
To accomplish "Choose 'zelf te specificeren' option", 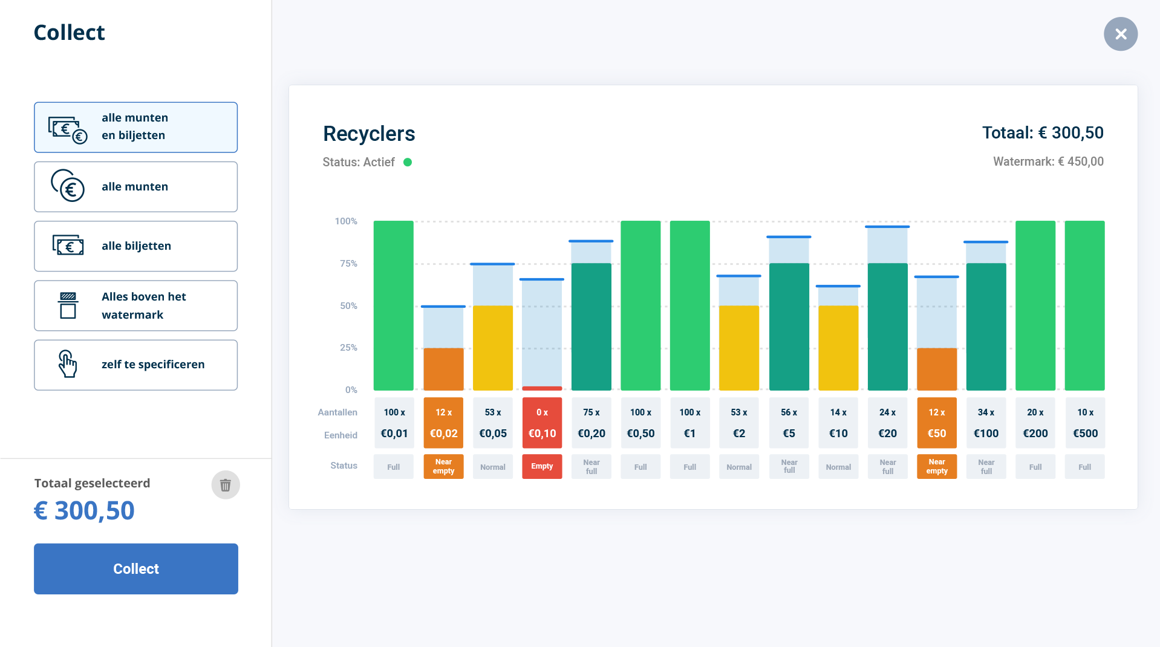I will click(135, 365).
